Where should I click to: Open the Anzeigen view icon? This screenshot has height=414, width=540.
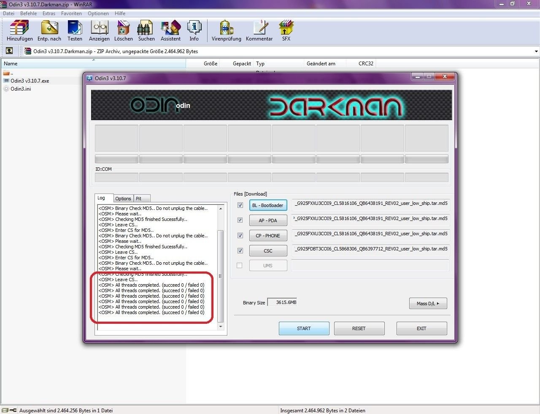(x=99, y=30)
